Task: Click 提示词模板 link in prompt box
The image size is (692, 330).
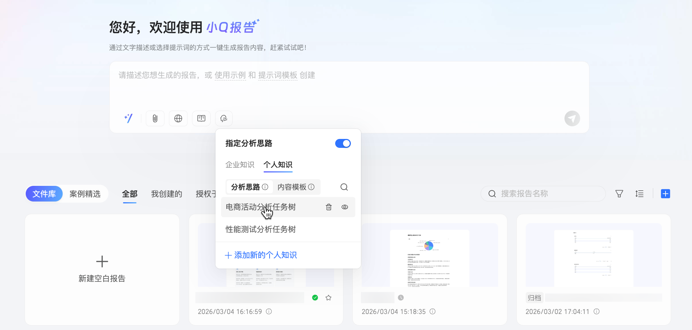Action: coord(278,75)
